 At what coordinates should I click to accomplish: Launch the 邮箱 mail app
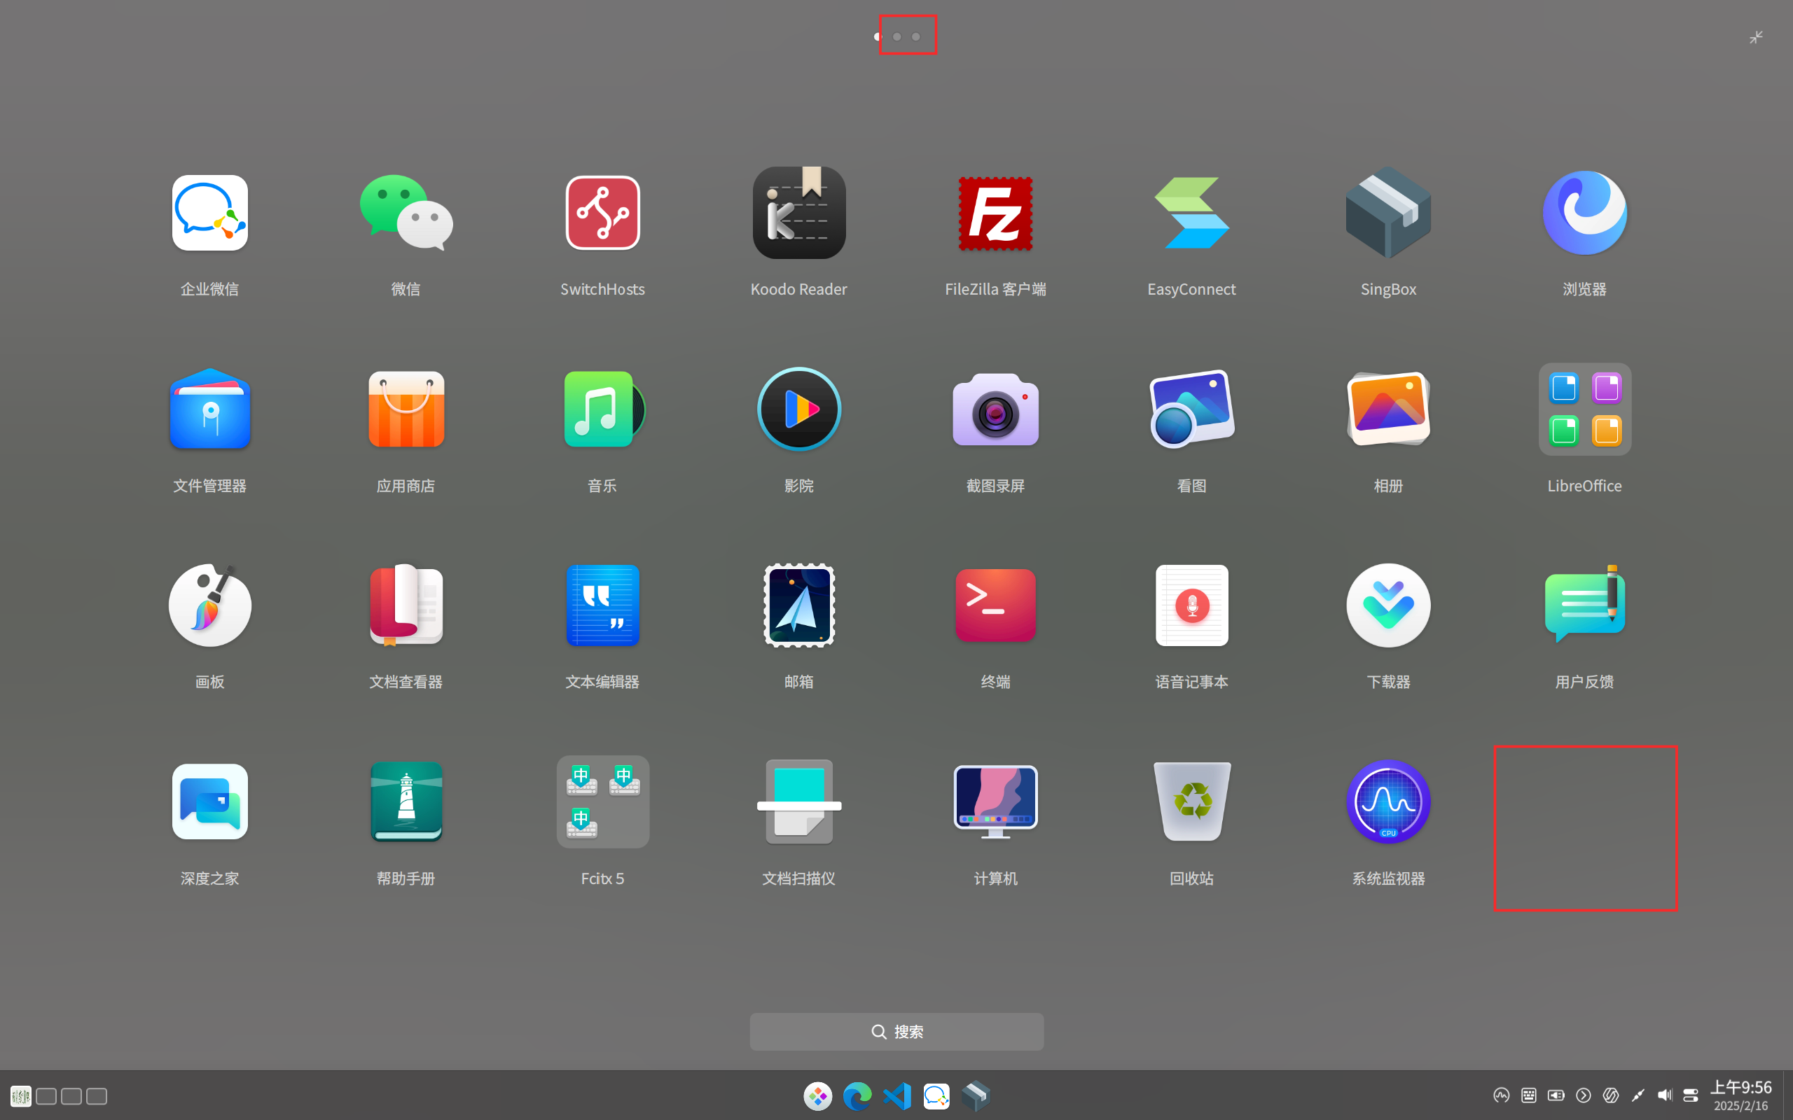coord(798,605)
